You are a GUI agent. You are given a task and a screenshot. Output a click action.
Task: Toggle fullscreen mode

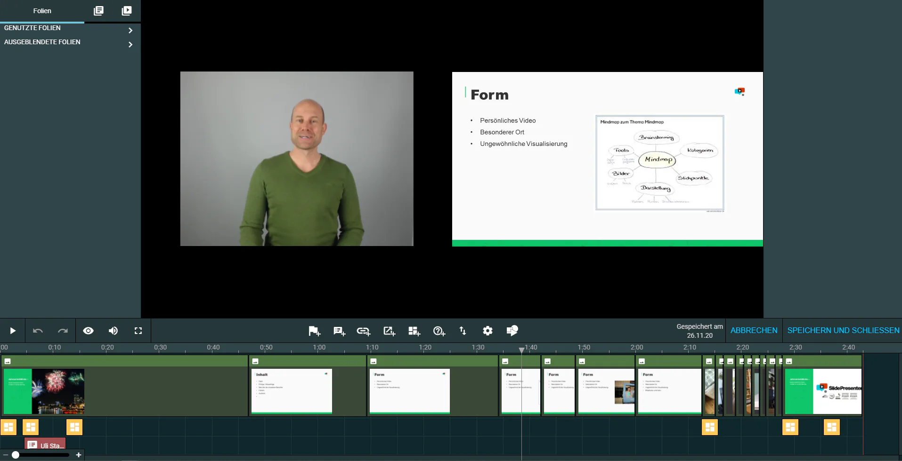138,331
